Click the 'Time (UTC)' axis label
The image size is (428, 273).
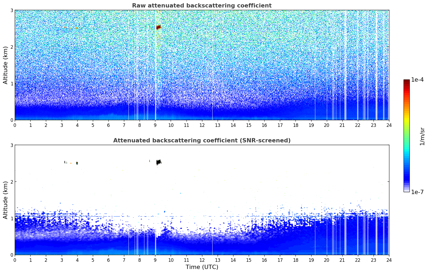[202, 267]
